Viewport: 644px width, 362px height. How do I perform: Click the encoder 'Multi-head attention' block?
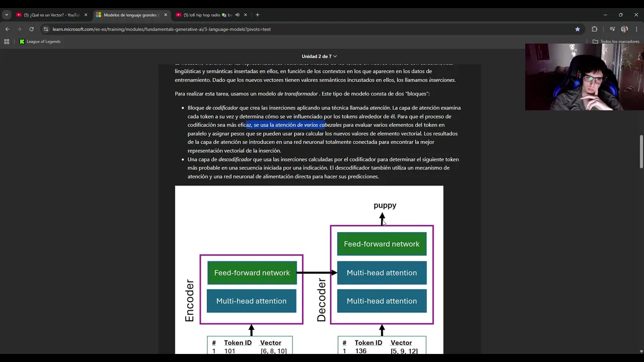click(x=252, y=301)
